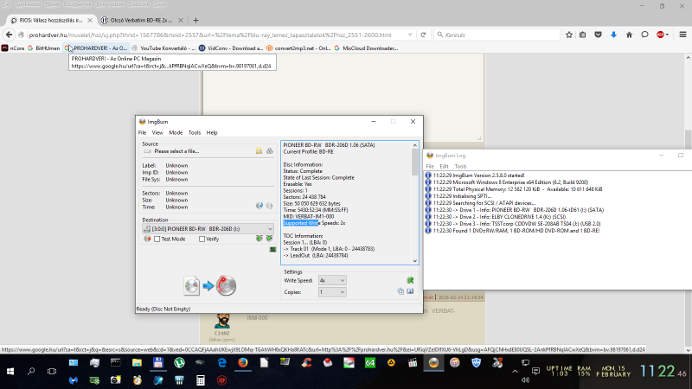
Task: Click the big Write image to disc button
Action: pyautogui.click(x=210, y=286)
